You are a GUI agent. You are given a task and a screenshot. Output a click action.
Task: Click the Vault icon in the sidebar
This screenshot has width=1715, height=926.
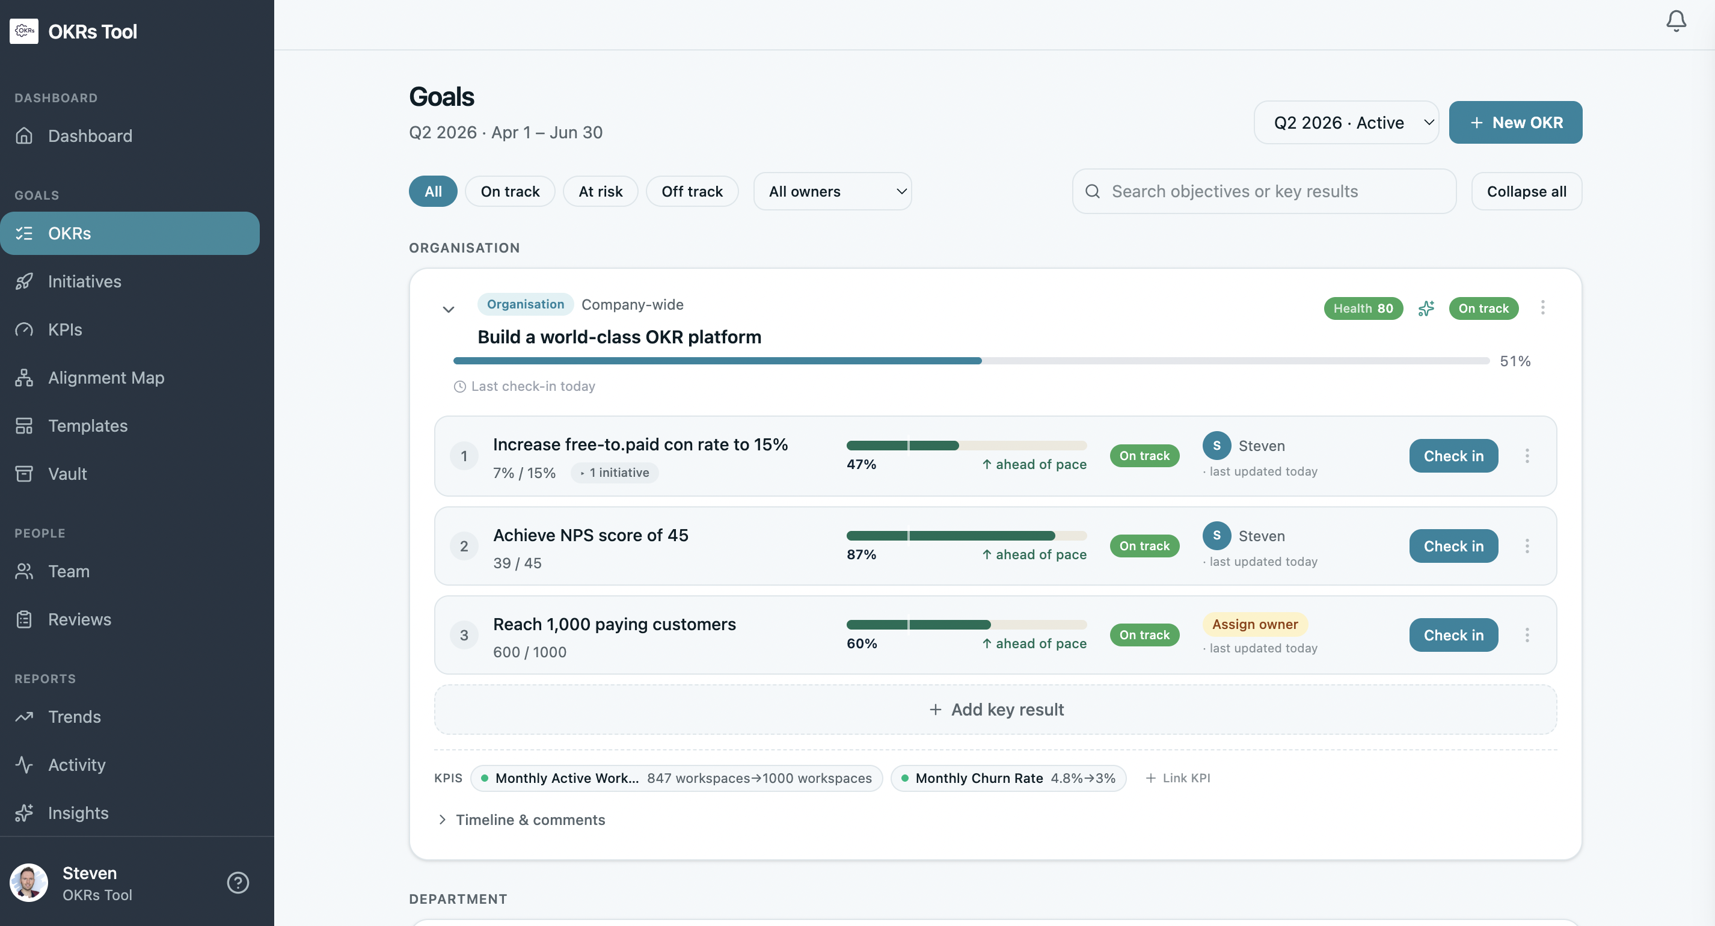[24, 473]
